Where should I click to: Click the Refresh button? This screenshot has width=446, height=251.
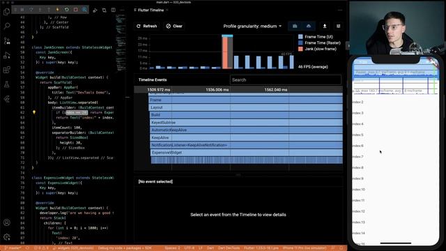tap(147, 26)
